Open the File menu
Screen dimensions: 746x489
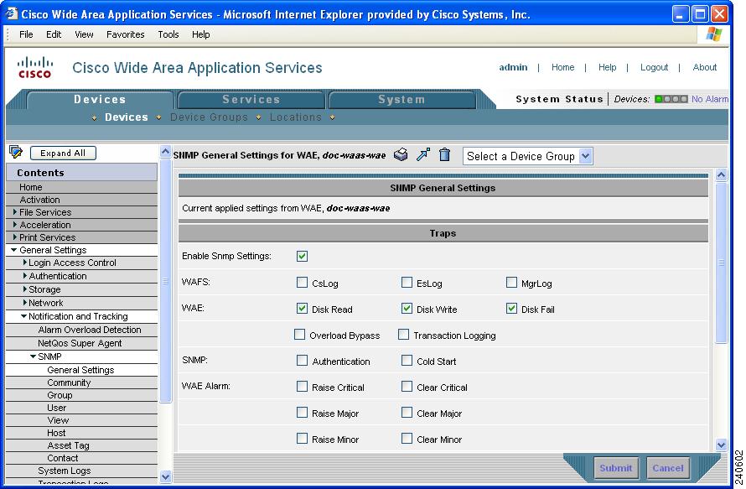26,34
